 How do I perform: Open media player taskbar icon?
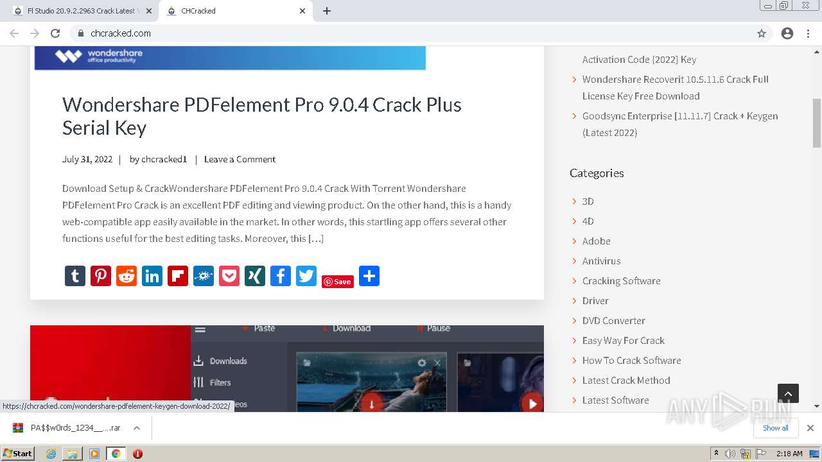(94, 454)
